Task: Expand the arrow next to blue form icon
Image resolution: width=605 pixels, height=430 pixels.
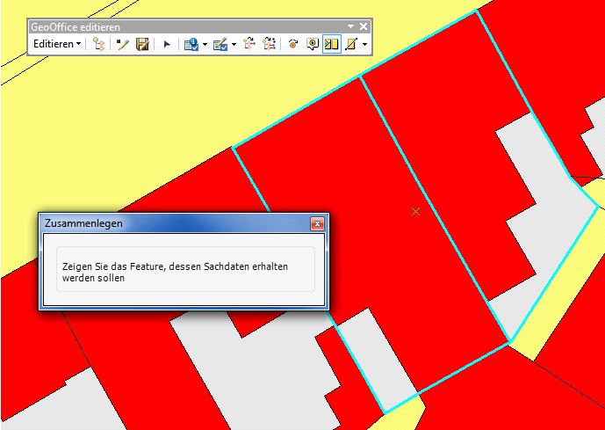Action: tap(205, 43)
